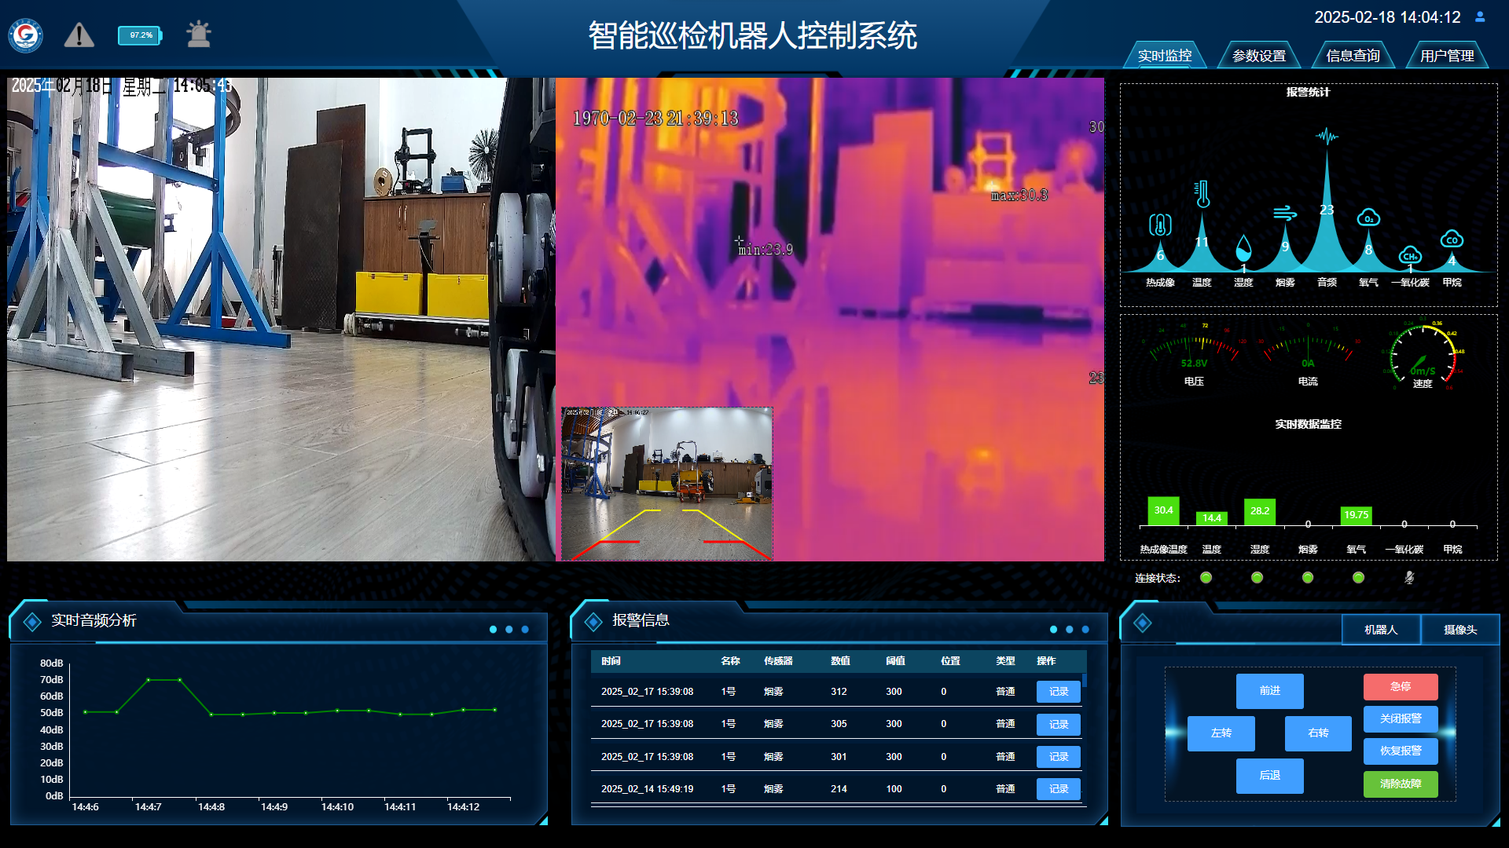This screenshot has width=1509, height=848.
Task: Click the 左转 turn left button
Action: click(1221, 733)
